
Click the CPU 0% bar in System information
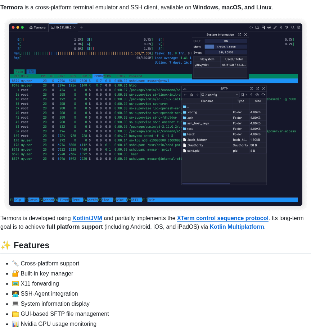pyautogui.click(x=226, y=41)
